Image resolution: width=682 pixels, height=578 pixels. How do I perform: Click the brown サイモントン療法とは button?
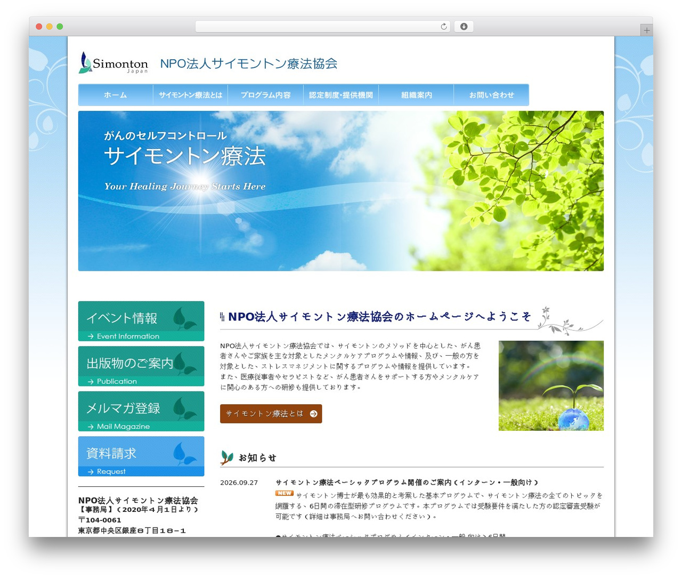271,414
